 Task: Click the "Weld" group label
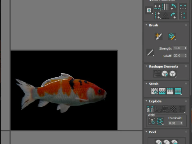pyautogui.click(x=151, y=115)
